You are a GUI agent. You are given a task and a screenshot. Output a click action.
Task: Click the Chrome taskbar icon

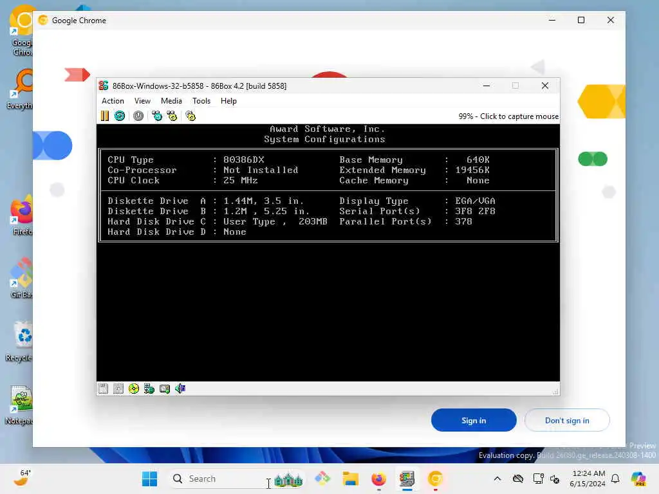pos(435,479)
